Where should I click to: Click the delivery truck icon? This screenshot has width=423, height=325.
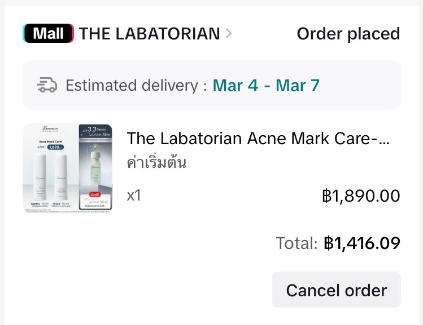tap(47, 85)
